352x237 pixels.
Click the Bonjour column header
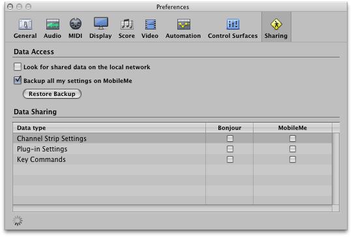(x=229, y=128)
